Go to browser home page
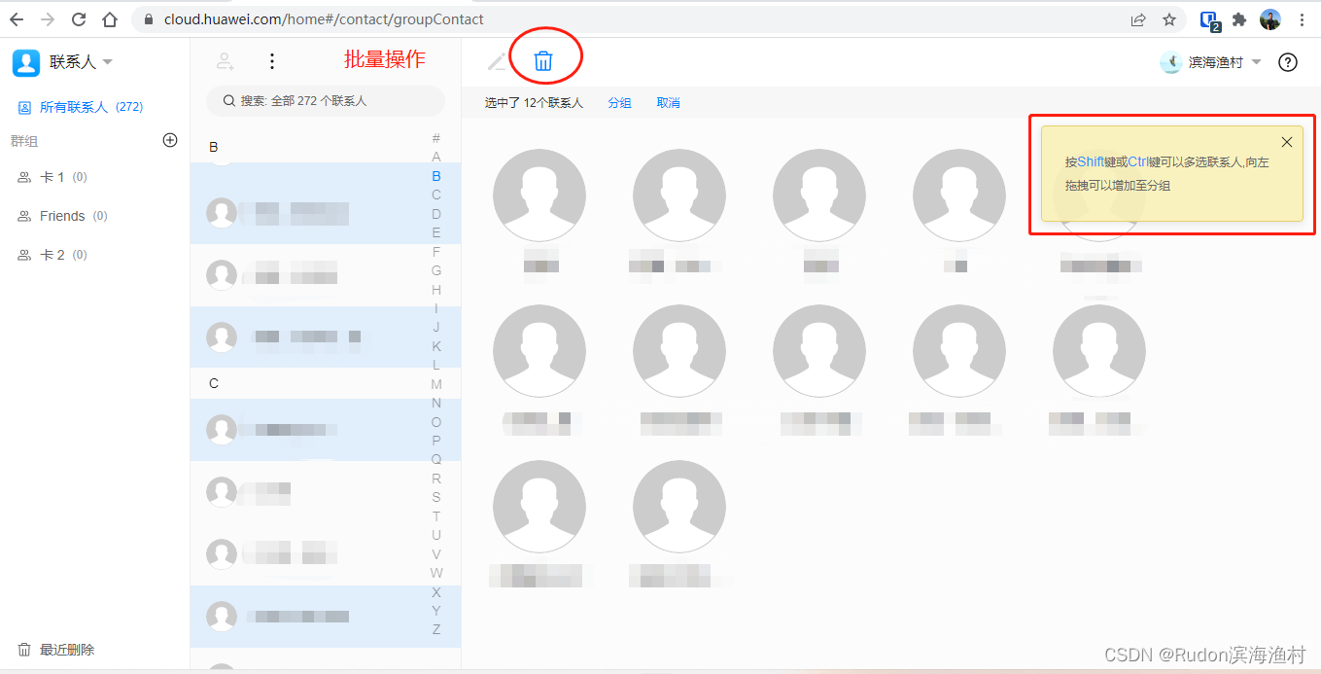Screen dimensions: 1321x674 coord(110,19)
